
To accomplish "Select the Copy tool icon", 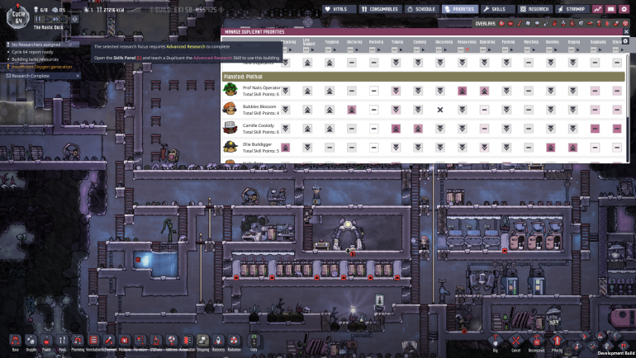I will click(254, 340).
